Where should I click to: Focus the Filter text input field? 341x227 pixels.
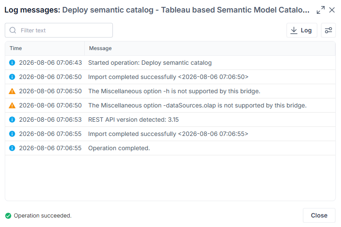pyautogui.click(x=59, y=30)
